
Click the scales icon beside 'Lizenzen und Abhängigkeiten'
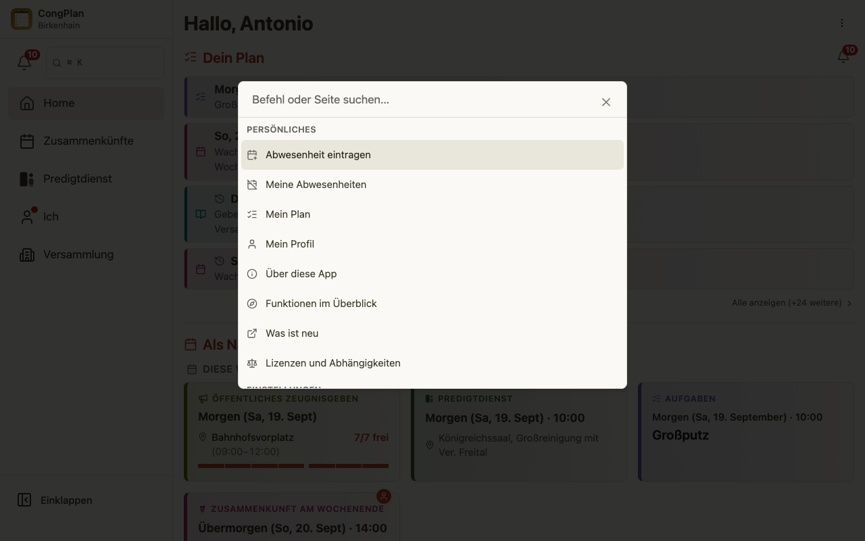pyautogui.click(x=252, y=363)
